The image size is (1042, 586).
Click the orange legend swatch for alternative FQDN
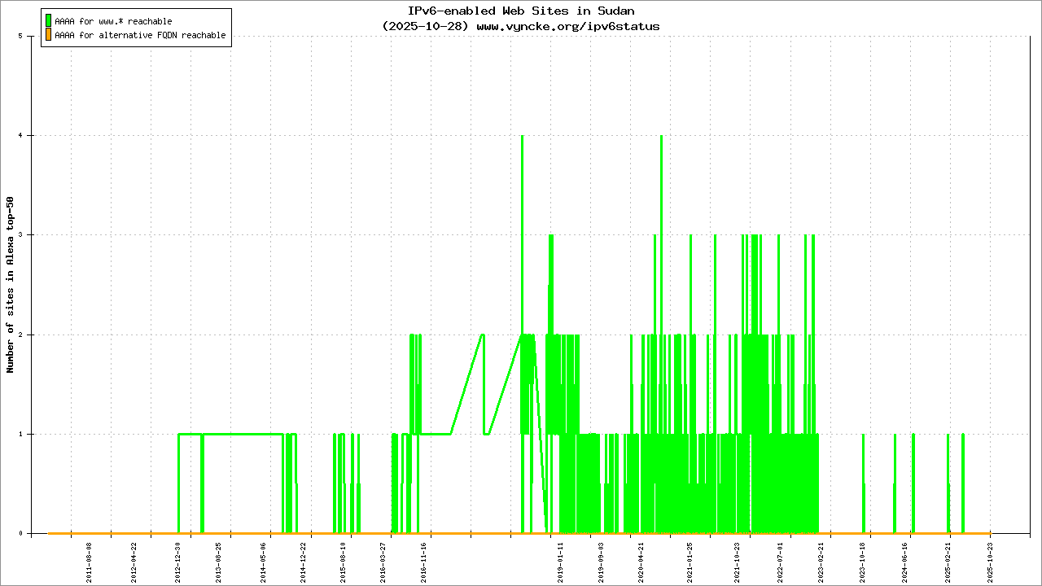tap(48, 35)
